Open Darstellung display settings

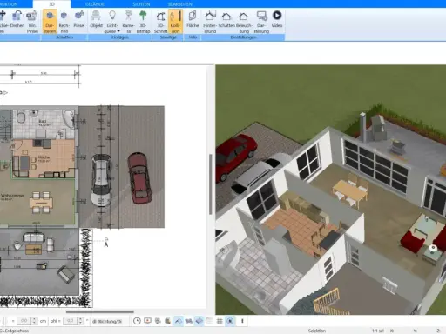point(261,22)
